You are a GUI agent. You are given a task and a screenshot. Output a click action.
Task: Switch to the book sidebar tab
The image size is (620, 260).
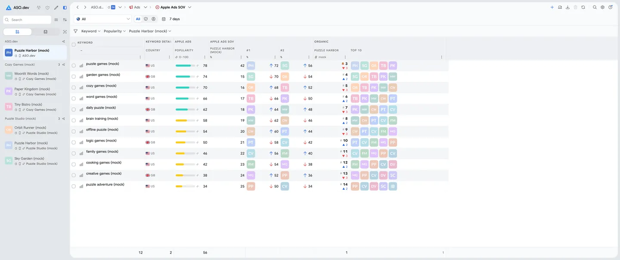click(46, 32)
